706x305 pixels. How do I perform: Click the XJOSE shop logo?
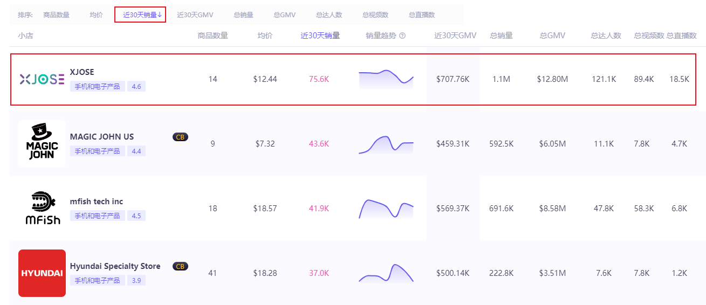pos(42,80)
